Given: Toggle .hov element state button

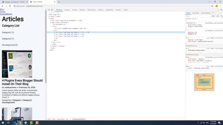Looking at the screenshot, I should pos(213,16).
